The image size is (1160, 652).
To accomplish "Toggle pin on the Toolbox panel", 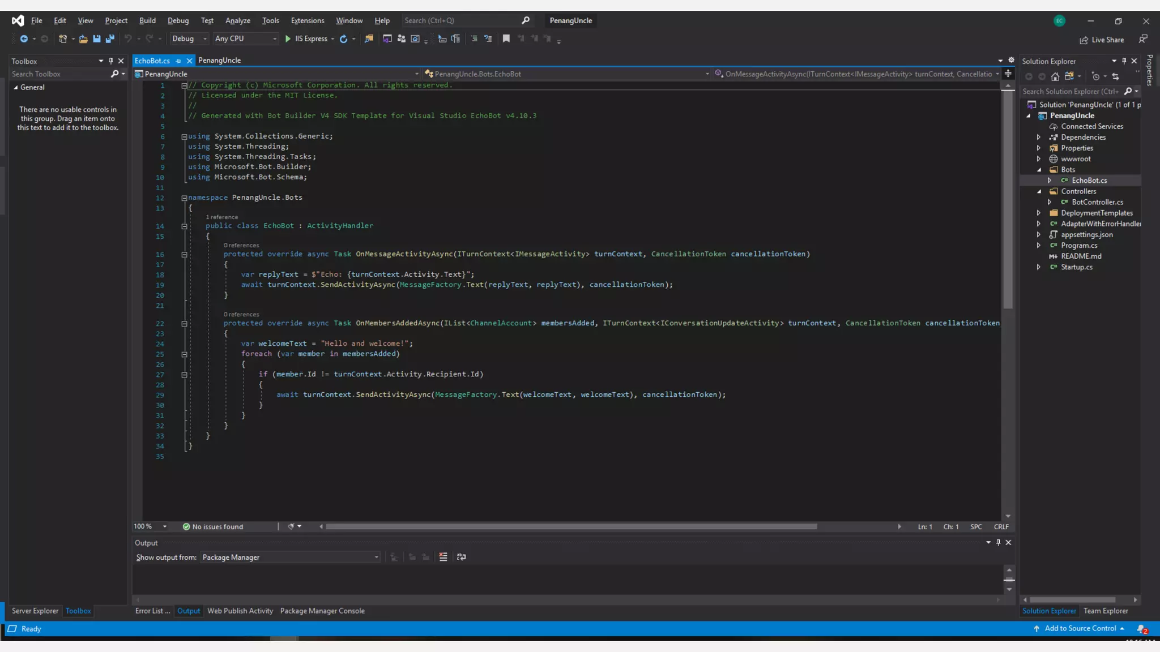I will pos(111,61).
